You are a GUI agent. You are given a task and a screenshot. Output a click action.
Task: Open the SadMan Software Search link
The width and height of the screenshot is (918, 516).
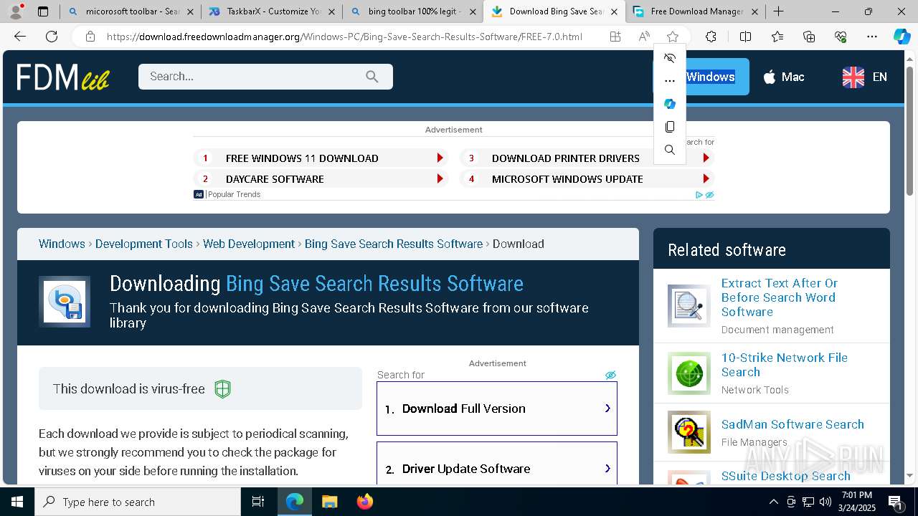point(792,424)
